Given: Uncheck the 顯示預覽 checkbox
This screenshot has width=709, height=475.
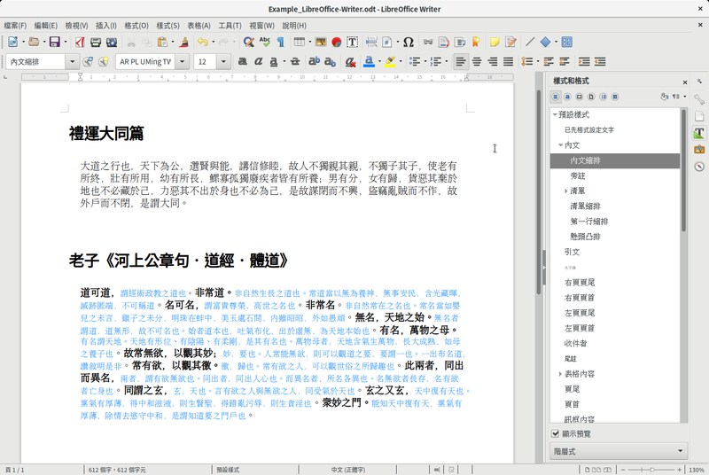Looking at the screenshot, I should (556, 433).
